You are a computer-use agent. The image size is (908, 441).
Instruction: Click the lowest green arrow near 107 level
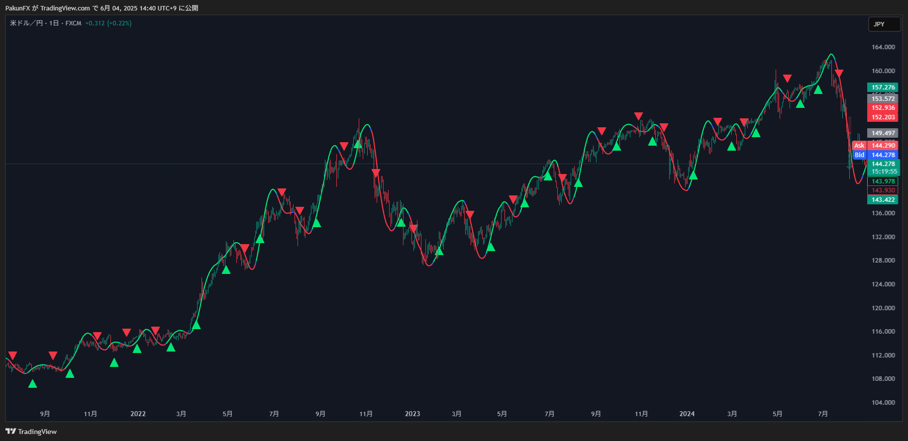[x=32, y=383]
